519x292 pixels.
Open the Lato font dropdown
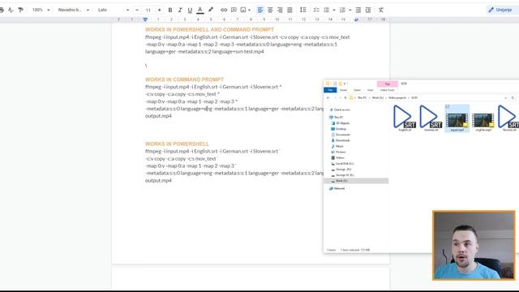click(114, 10)
